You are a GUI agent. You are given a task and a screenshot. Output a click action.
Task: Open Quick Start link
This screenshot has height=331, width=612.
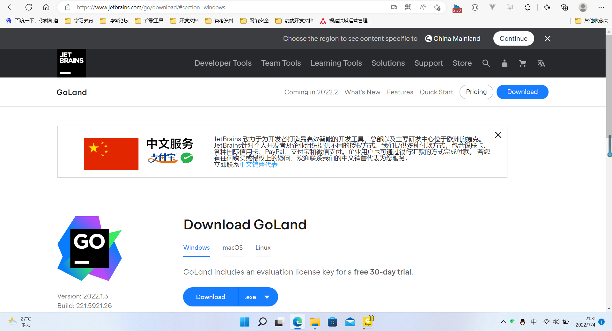[436, 92]
